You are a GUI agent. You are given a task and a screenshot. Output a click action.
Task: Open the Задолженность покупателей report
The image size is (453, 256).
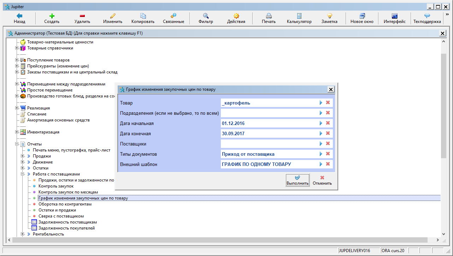pyautogui.click(x=66, y=228)
